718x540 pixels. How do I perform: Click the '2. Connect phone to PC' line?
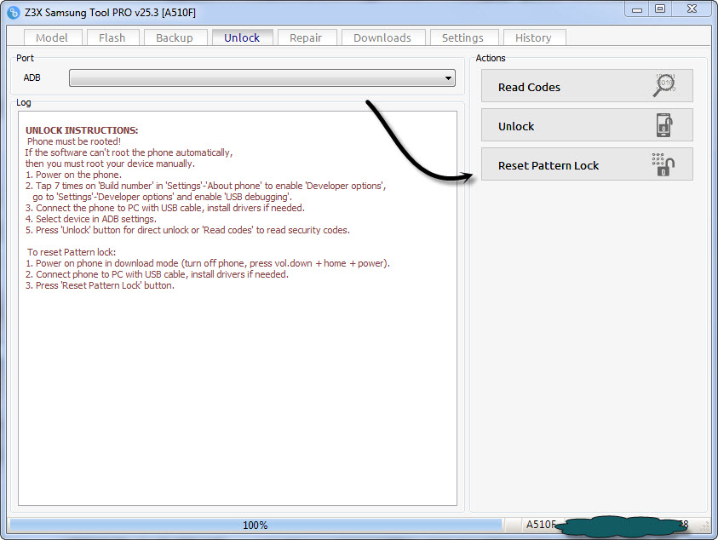(x=157, y=274)
